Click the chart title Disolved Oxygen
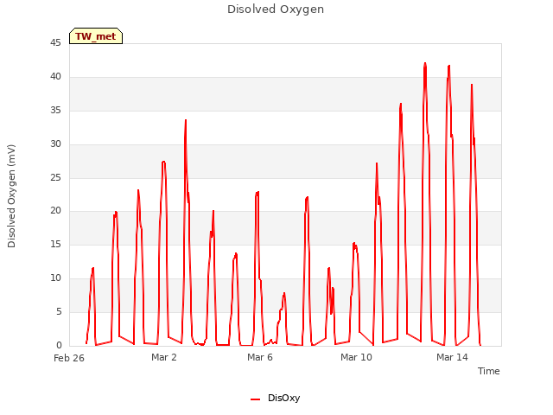This screenshot has width=553, height=415. (x=276, y=10)
